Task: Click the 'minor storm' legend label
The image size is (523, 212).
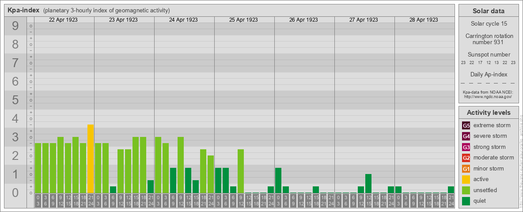Action: click(489, 169)
